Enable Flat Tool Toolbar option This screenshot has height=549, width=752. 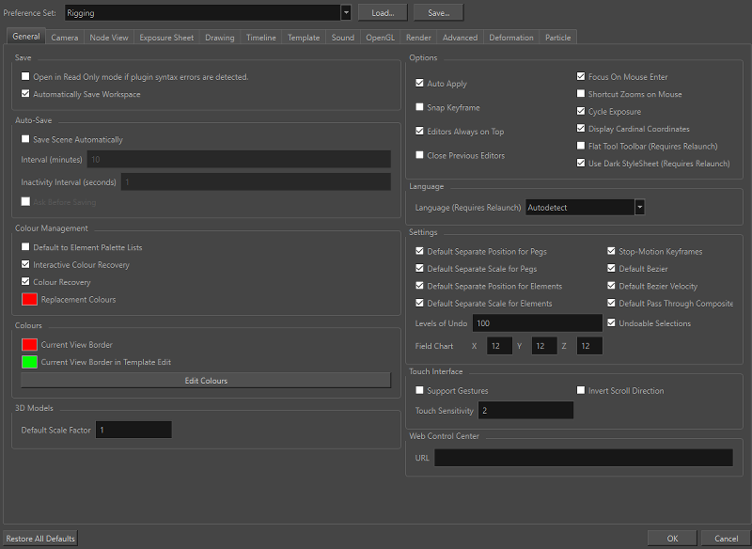[581, 146]
